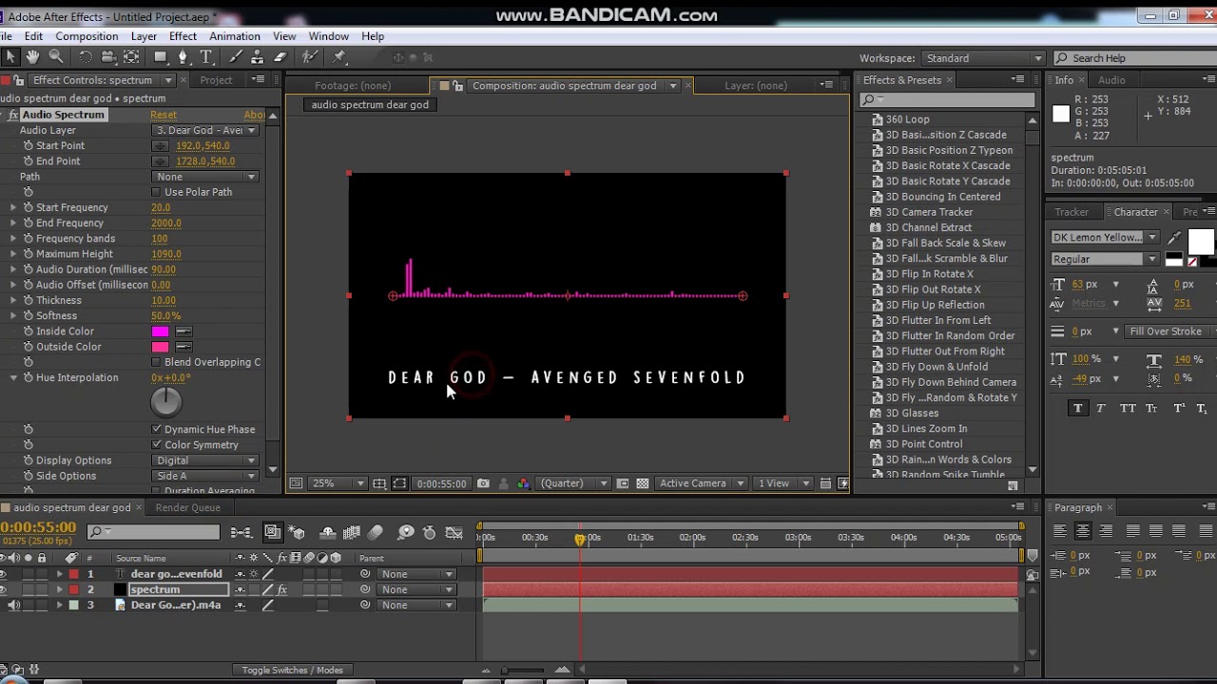Image resolution: width=1217 pixels, height=684 pixels.
Task: Open the Window menu
Action: tap(328, 36)
